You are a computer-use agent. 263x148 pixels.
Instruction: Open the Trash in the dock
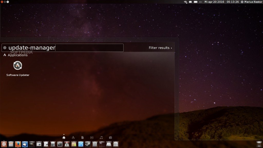[x=259, y=144]
